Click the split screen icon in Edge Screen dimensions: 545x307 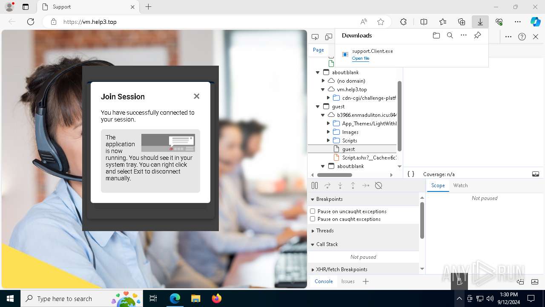[424, 22]
